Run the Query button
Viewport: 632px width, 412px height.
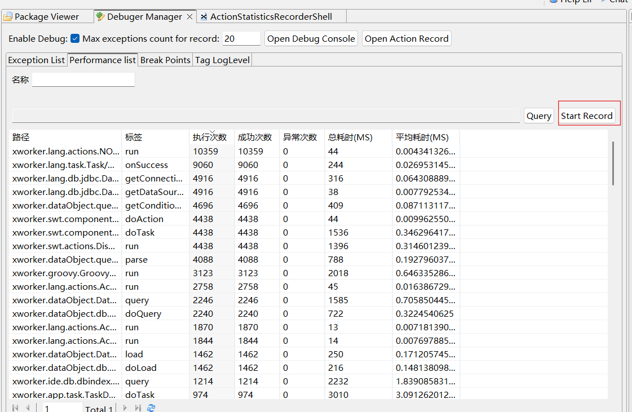[x=539, y=116]
